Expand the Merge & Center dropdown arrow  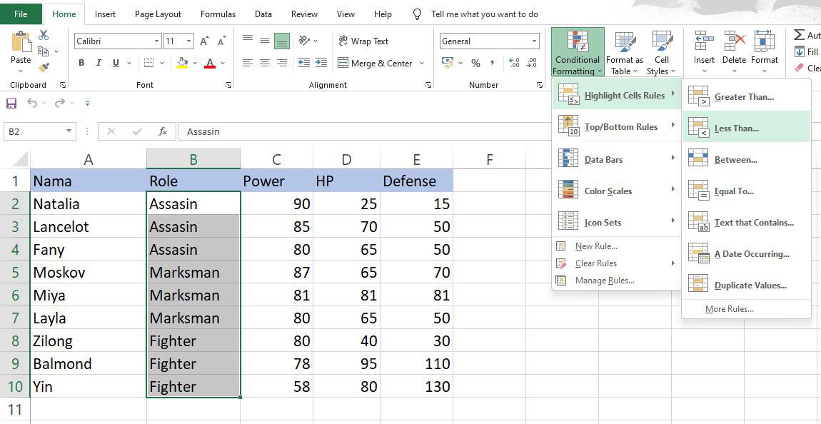pyautogui.click(x=422, y=64)
